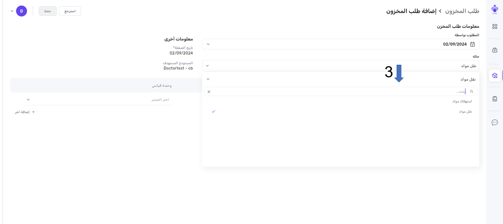Click the إضافة آخر add another link
This screenshot has height=224, width=503.
click(25, 112)
